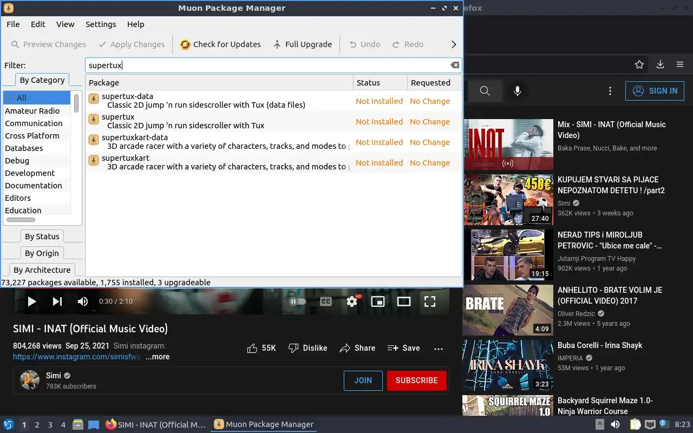Open more actions ellipsis below video
The image size is (693, 433).
(x=439, y=348)
